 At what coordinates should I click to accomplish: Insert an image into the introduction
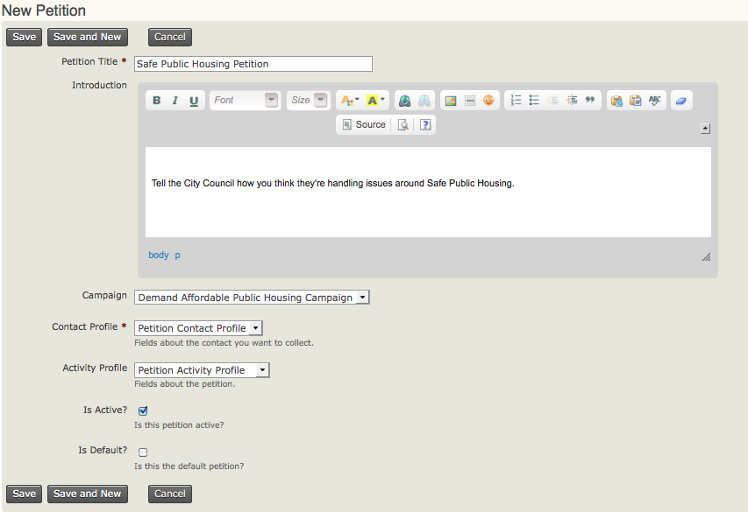tap(451, 101)
